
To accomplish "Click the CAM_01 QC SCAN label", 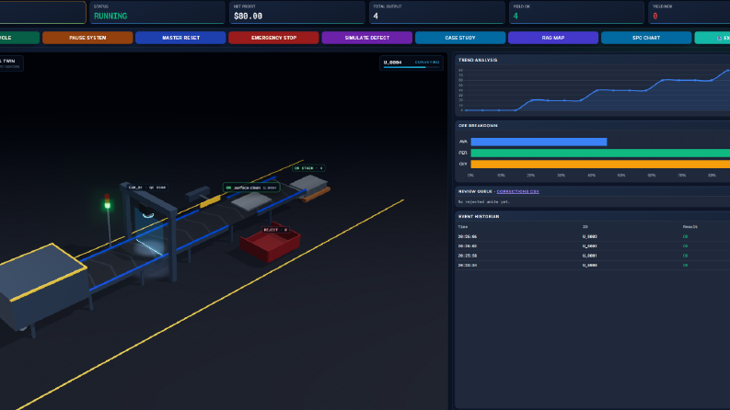I will click(x=147, y=188).
